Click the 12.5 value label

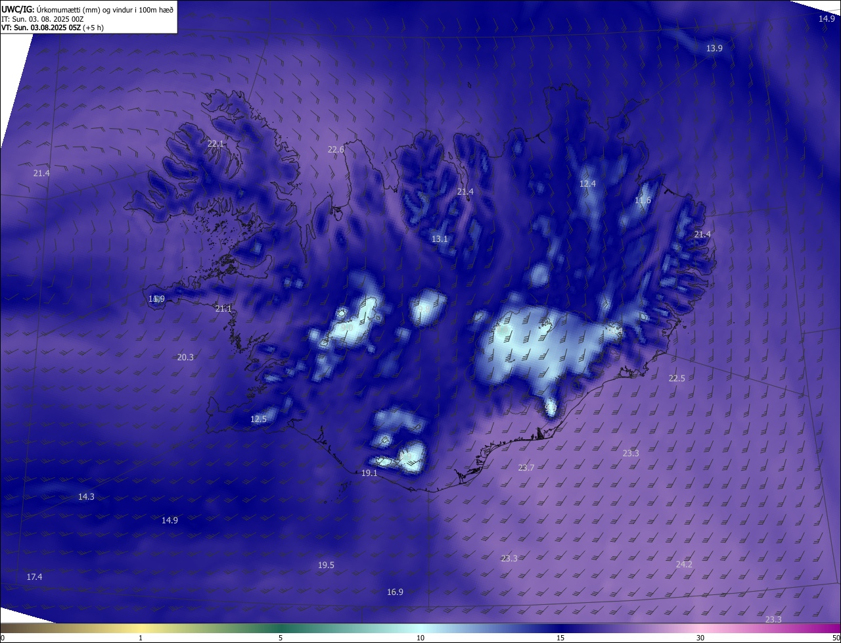pos(258,419)
